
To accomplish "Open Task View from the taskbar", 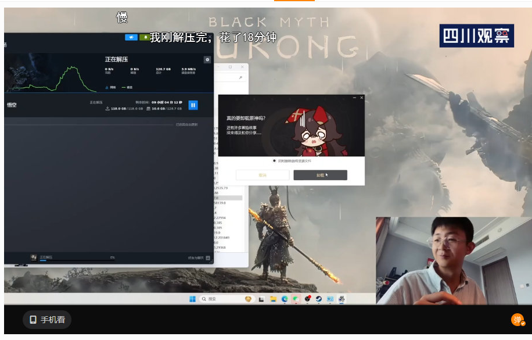I will pos(261,299).
